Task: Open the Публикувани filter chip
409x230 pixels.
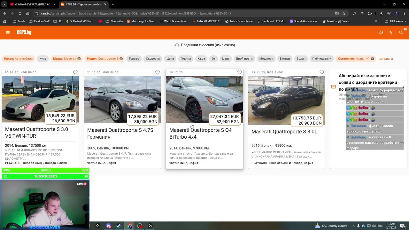Action: tap(322, 59)
